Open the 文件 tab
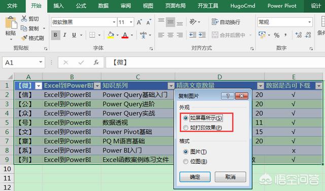 click(12, 6)
